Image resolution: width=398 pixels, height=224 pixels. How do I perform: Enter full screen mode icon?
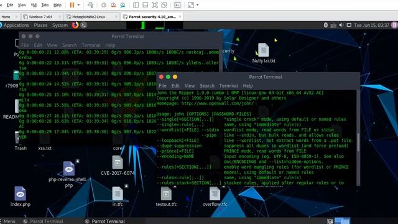click(155, 5)
